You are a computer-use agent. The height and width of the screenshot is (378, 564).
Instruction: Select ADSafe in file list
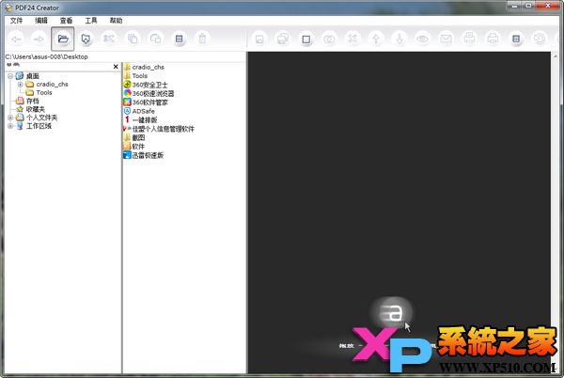click(139, 111)
